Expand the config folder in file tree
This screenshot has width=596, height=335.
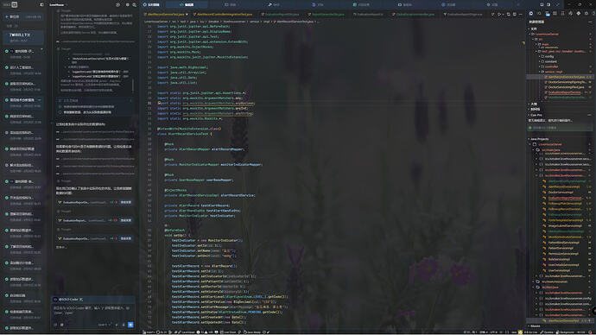(539, 56)
